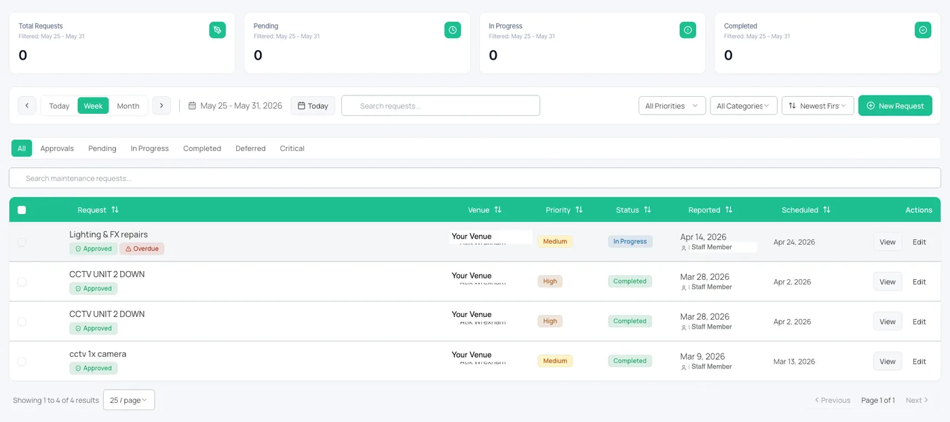This screenshot has width=950, height=422.
Task: Open the Completed tab
Action: [202, 148]
